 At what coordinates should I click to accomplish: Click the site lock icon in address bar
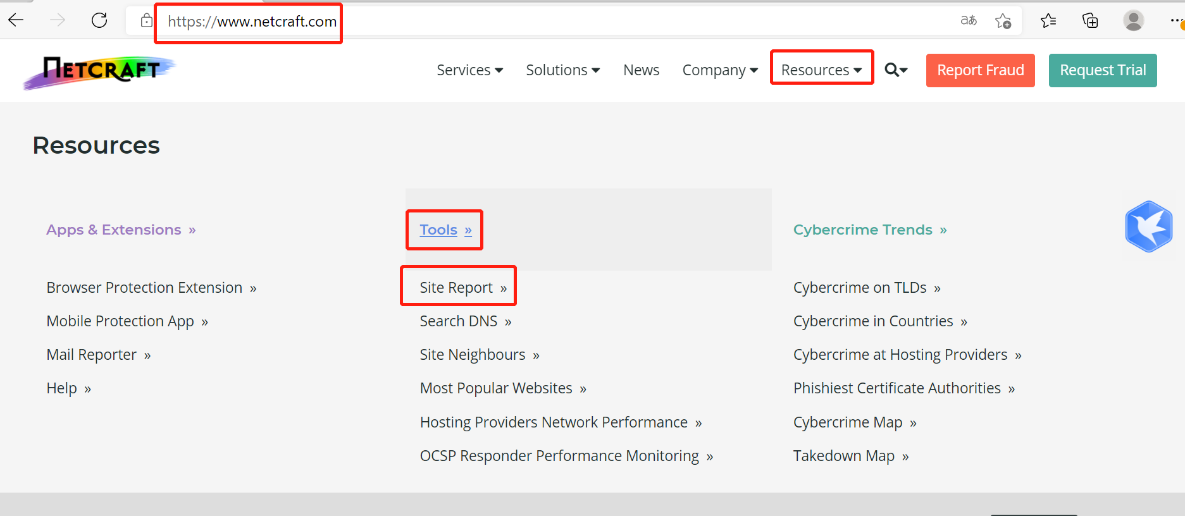146,21
